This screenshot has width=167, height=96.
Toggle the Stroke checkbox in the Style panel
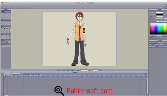(x=150, y=14)
